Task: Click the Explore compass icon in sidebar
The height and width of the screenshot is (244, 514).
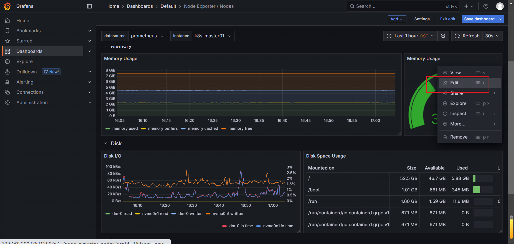Action: [x=7, y=61]
